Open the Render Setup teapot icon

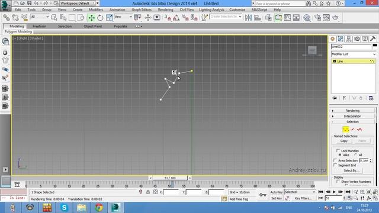point(317,18)
